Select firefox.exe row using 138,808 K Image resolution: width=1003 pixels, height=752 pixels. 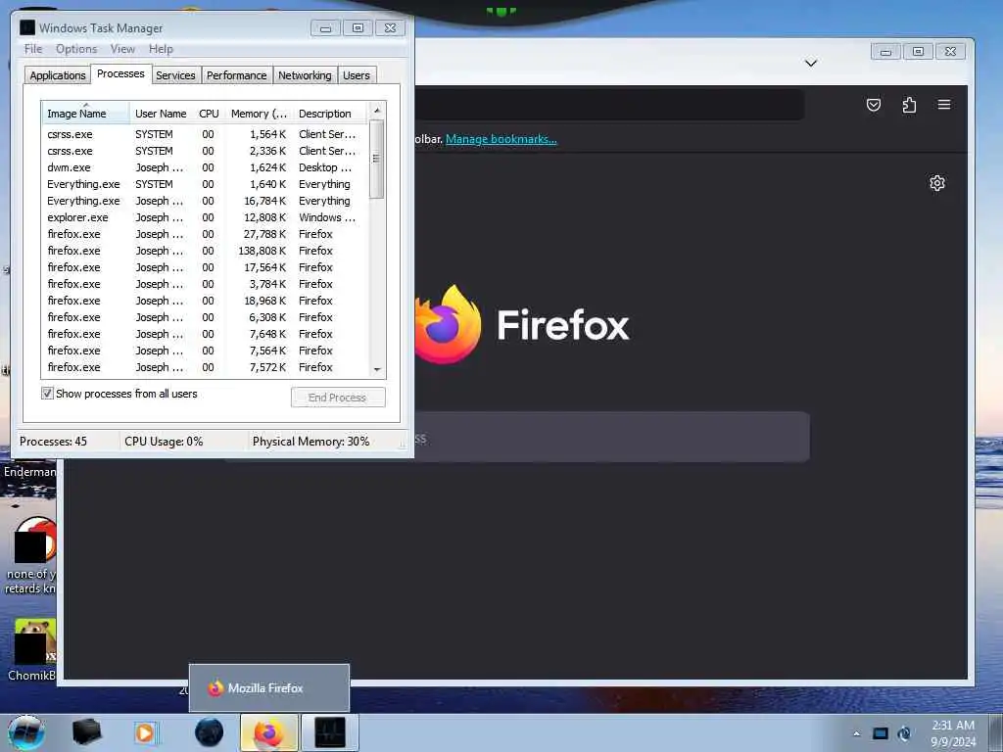click(205, 251)
